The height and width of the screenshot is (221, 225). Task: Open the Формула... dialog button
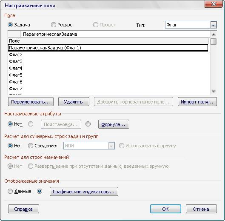pyautogui.click(x=114, y=124)
